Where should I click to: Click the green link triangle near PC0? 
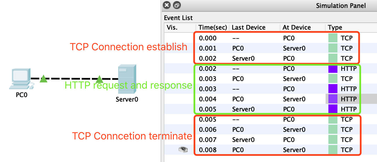tap(43, 79)
